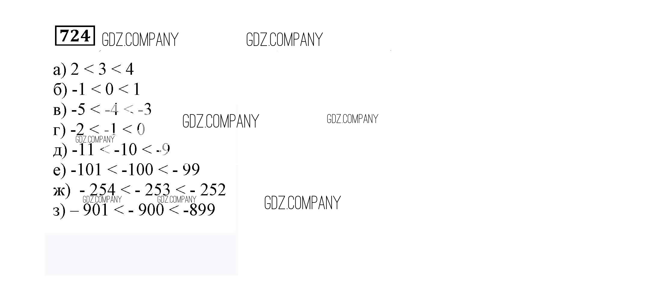Click the GDZ.COMPANY watermark beside the 724 box
This screenshot has height=286, width=663.
(x=140, y=40)
